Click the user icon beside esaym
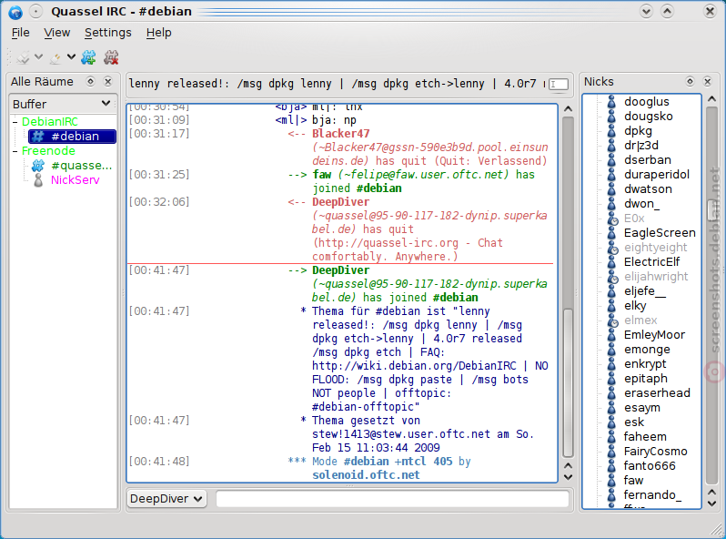726x539 pixels. pyautogui.click(x=611, y=408)
